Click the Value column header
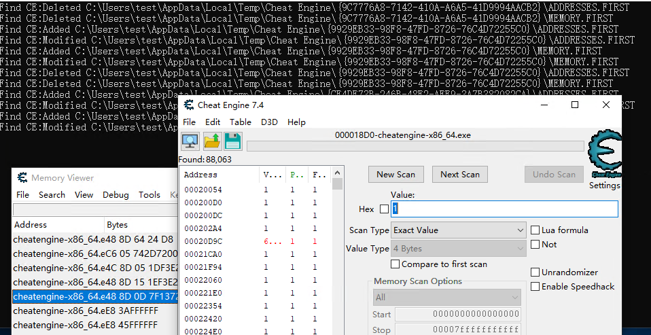The width and height of the screenshot is (651, 335). 272,175
